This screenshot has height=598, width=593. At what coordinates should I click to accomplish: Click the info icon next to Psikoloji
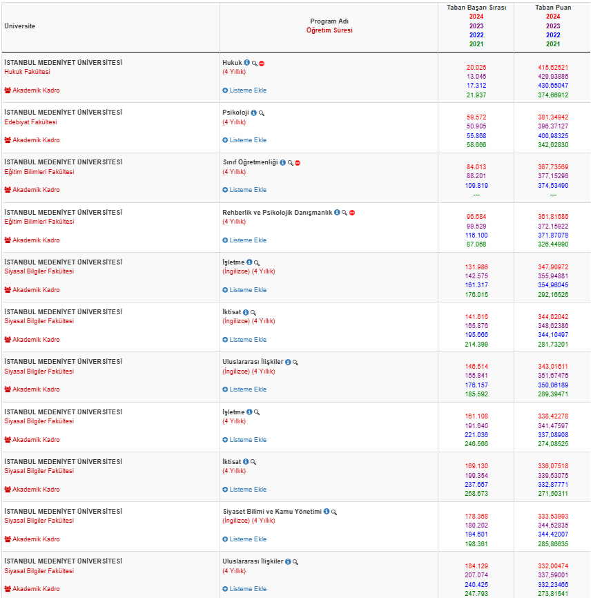(253, 113)
